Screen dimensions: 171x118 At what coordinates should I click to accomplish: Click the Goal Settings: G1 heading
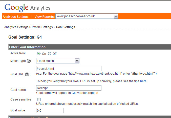pyautogui.click(x=25, y=37)
